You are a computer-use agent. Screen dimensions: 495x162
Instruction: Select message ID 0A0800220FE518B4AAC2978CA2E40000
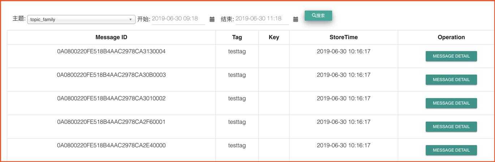(x=111, y=145)
